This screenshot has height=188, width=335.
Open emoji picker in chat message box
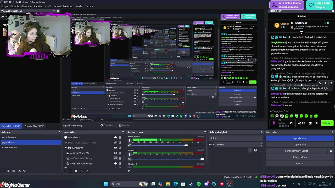(x=291, y=123)
